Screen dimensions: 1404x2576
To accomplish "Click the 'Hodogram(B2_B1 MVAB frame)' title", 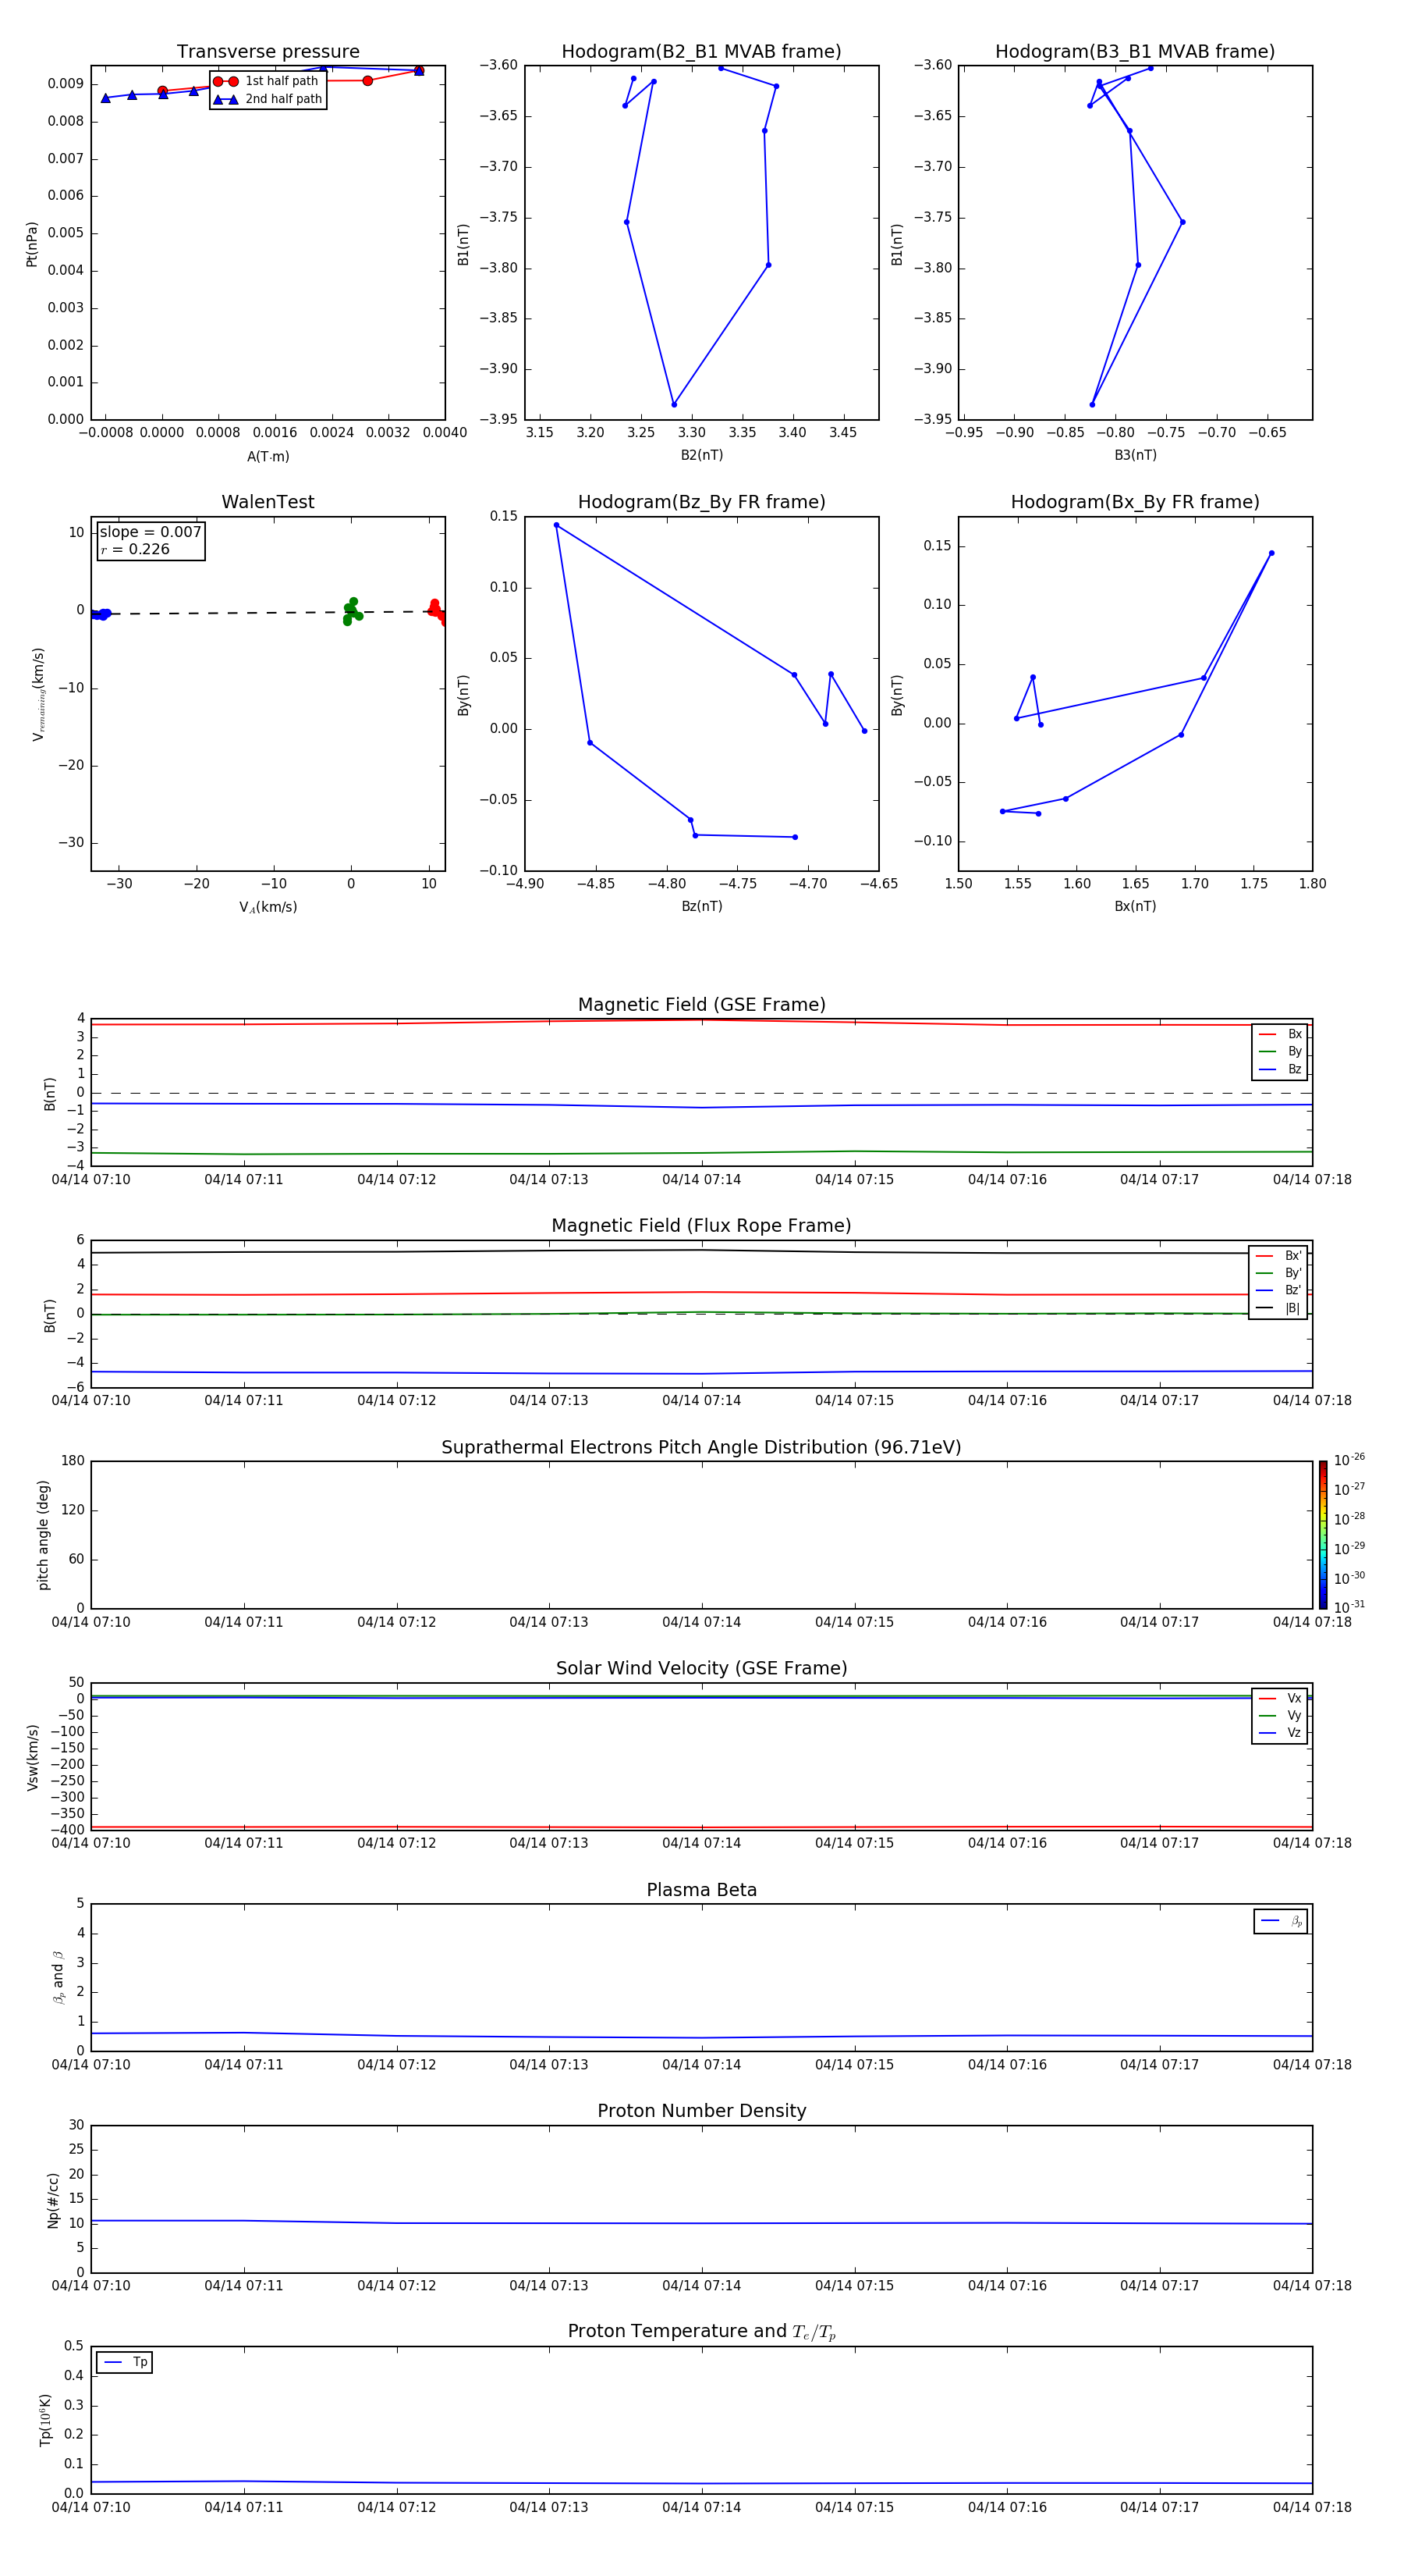I will click(701, 52).
